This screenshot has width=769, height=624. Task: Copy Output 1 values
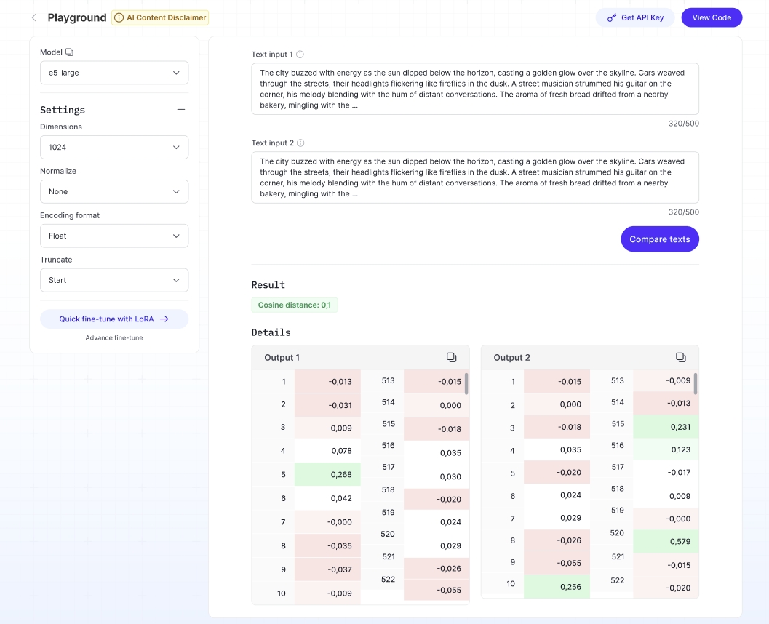[x=451, y=357]
